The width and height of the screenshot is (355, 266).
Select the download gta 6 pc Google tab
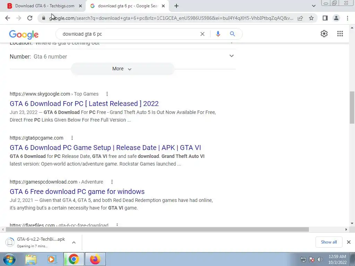[x=127, y=6]
